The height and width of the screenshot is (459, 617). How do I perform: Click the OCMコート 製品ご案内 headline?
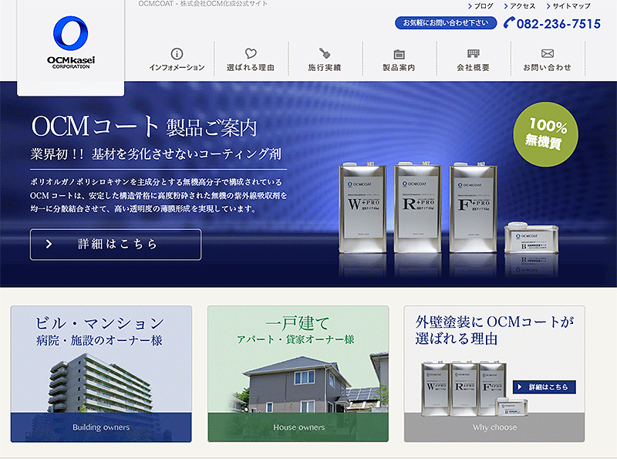(144, 127)
